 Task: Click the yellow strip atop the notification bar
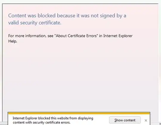(x=79, y=113)
